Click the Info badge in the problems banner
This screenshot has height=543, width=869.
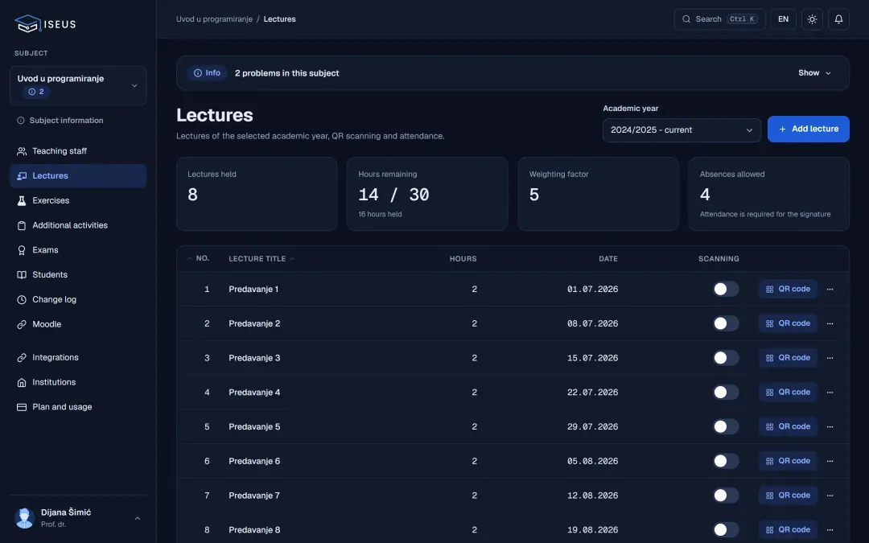point(207,73)
